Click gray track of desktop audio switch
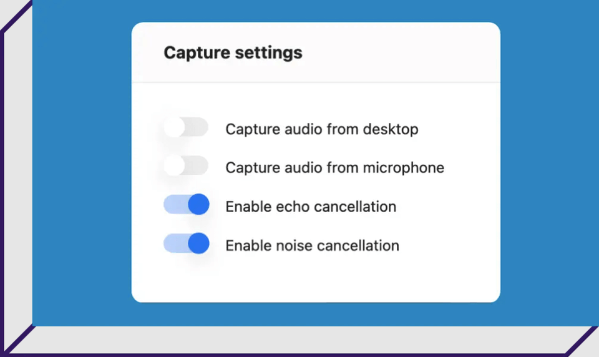 197,127
